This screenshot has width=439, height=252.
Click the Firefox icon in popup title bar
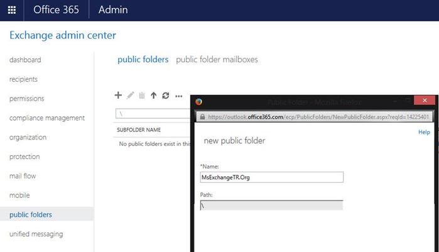coord(199,102)
